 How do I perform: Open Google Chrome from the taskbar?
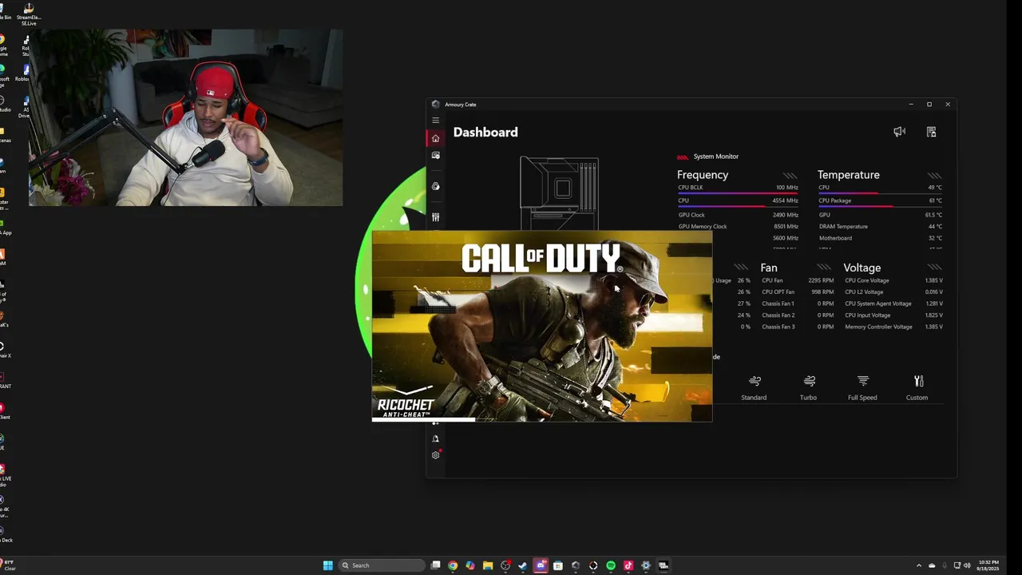(453, 565)
